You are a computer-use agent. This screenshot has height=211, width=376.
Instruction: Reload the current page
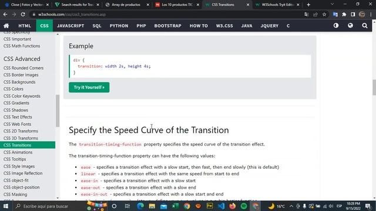[23, 14]
